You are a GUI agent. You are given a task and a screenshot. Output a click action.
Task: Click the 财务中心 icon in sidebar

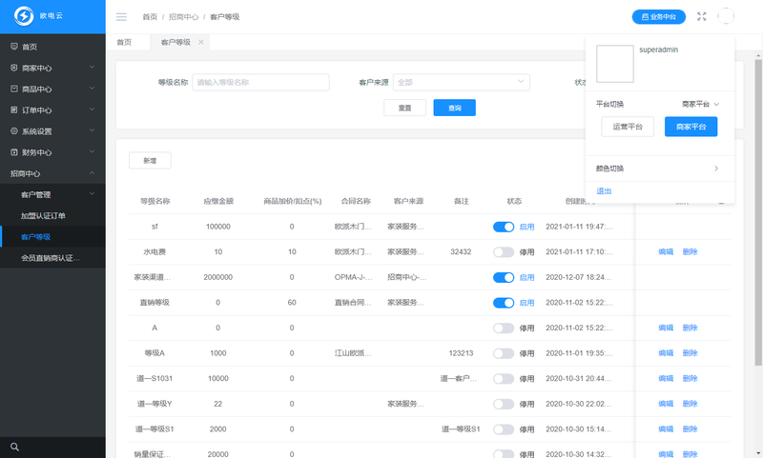pos(14,152)
